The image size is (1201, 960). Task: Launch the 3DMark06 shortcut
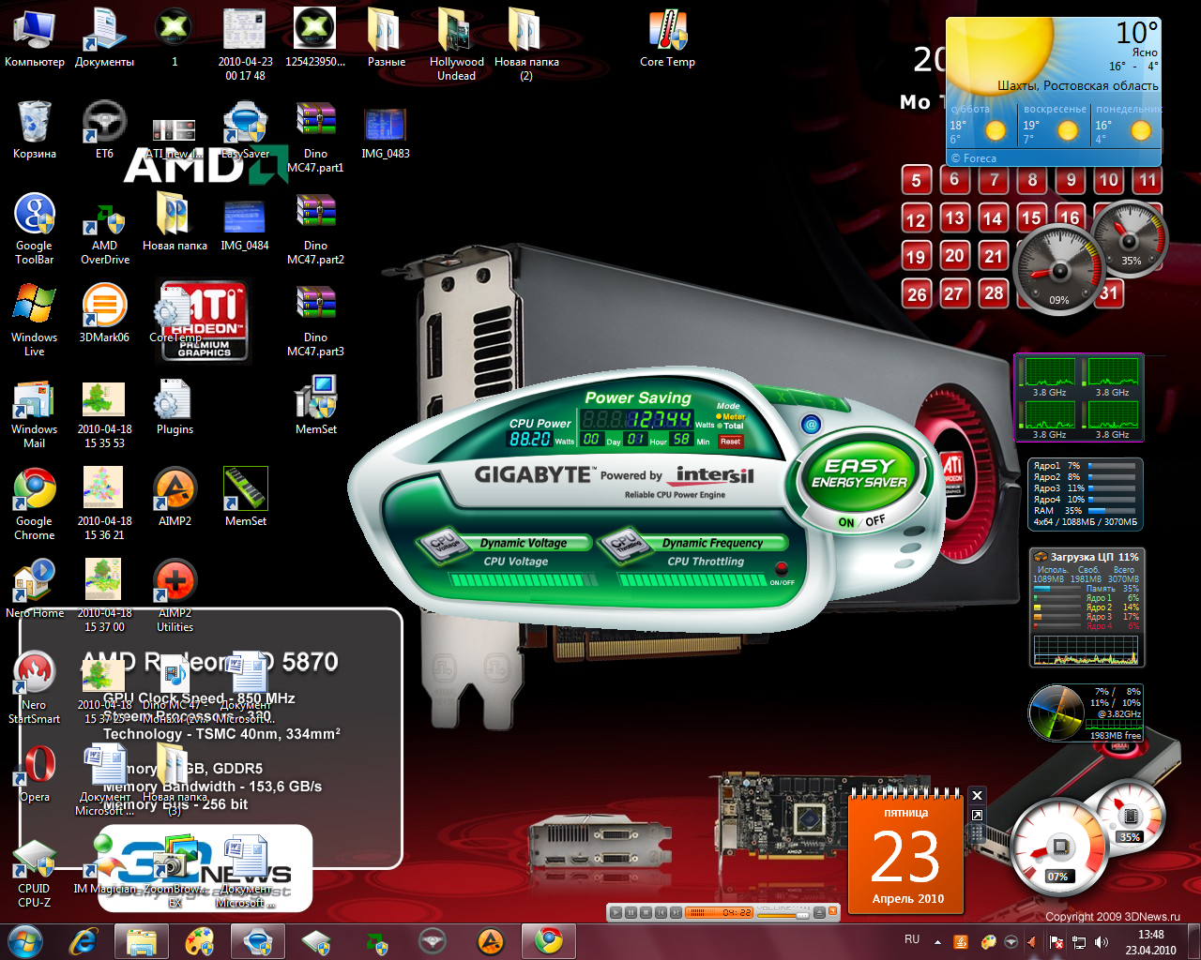click(104, 313)
